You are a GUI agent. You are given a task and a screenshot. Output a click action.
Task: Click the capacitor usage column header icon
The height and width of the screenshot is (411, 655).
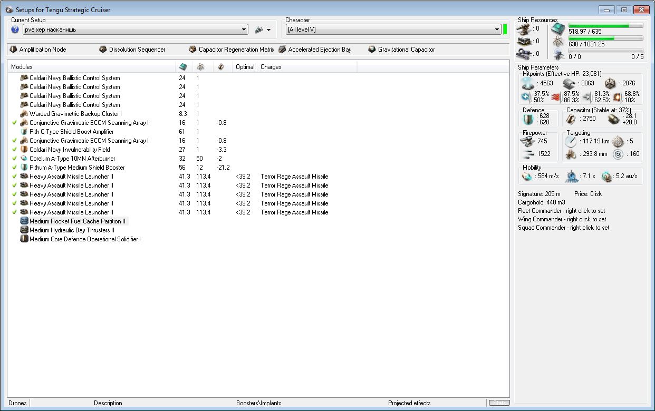[x=220, y=67]
